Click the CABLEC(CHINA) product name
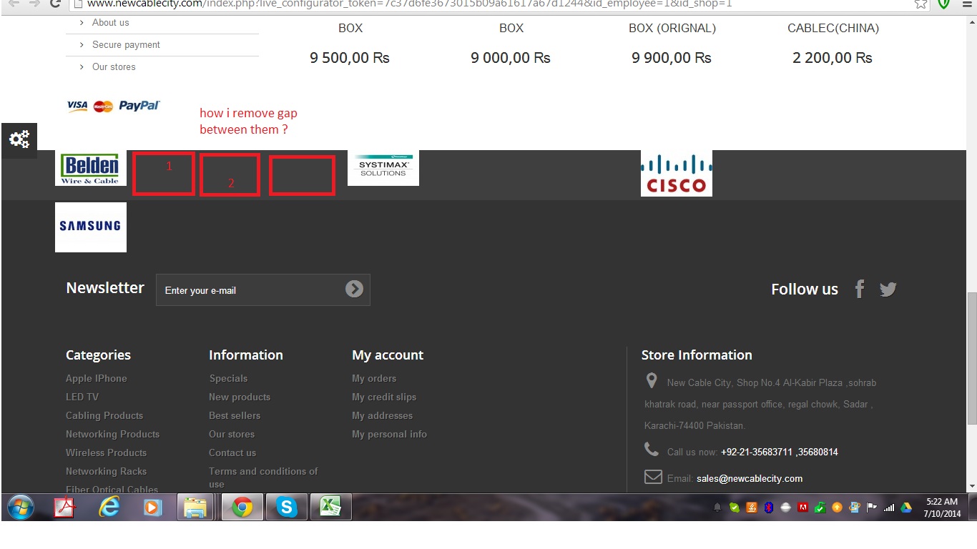 833,29
